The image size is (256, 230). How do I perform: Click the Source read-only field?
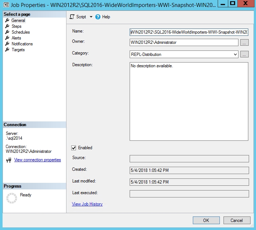click(189, 159)
